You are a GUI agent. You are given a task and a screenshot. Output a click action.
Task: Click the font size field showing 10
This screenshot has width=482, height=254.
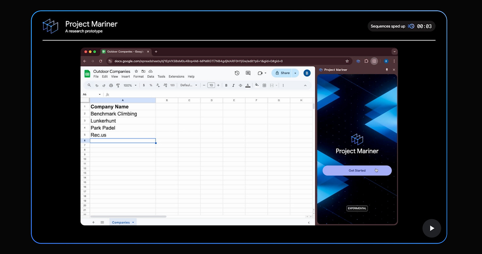(211, 85)
